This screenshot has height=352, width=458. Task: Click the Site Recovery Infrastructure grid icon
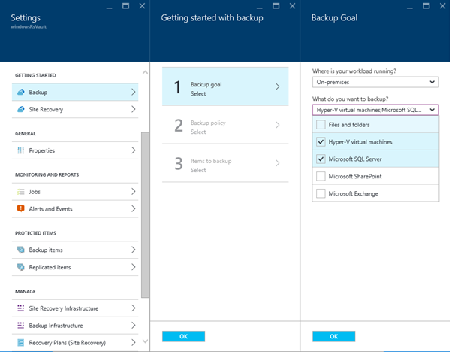[x=21, y=308]
